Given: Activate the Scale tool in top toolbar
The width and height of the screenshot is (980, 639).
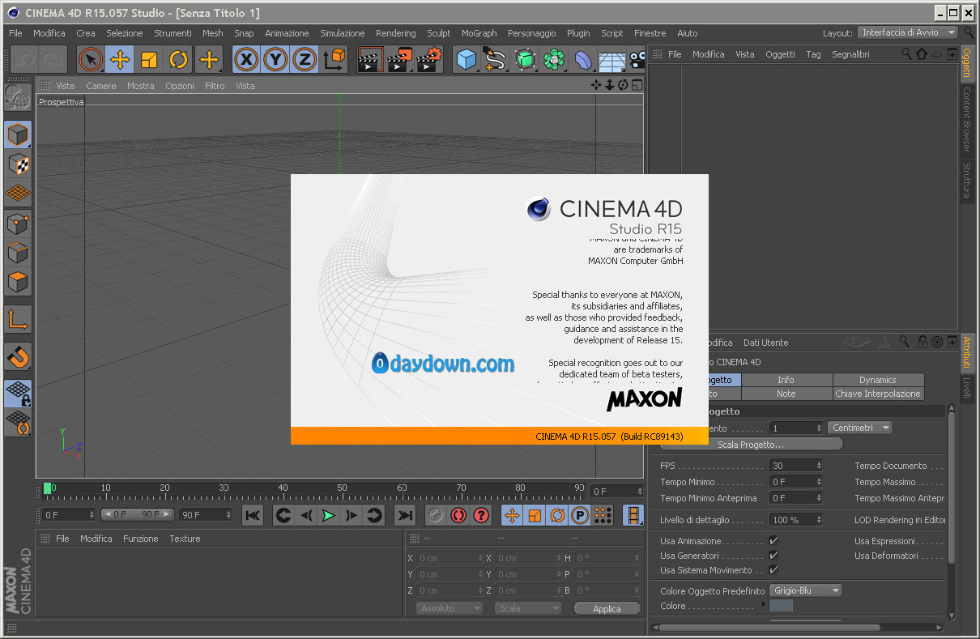Looking at the screenshot, I should pyautogui.click(x=149, y=59).
